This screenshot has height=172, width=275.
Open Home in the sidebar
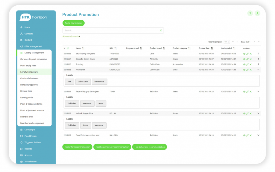point(27,27)
